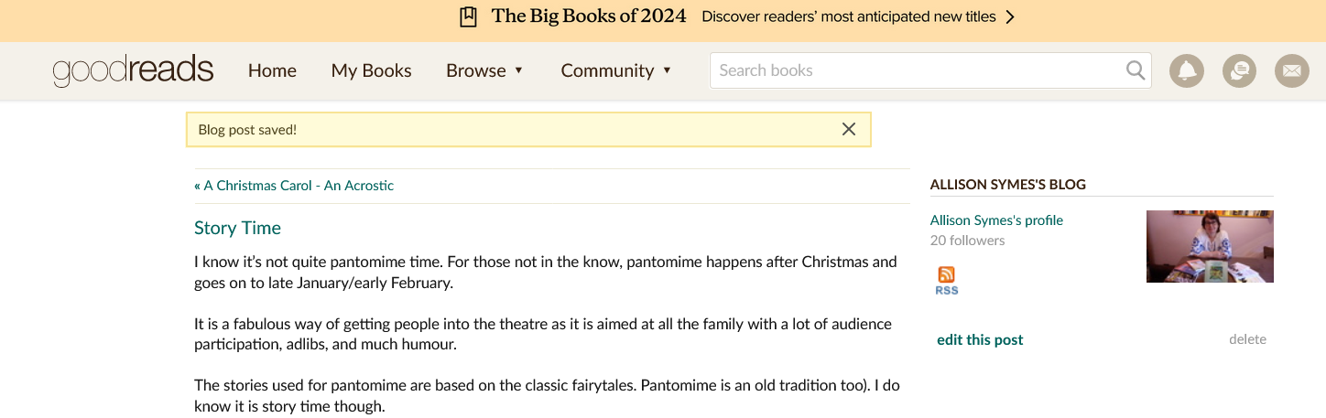Click the book icon in top banner
This screenshot has width=1326, height=418.
468,16
